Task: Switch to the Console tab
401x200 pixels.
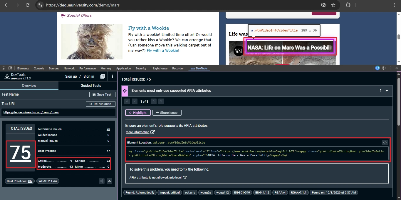Action: (39, 69)
